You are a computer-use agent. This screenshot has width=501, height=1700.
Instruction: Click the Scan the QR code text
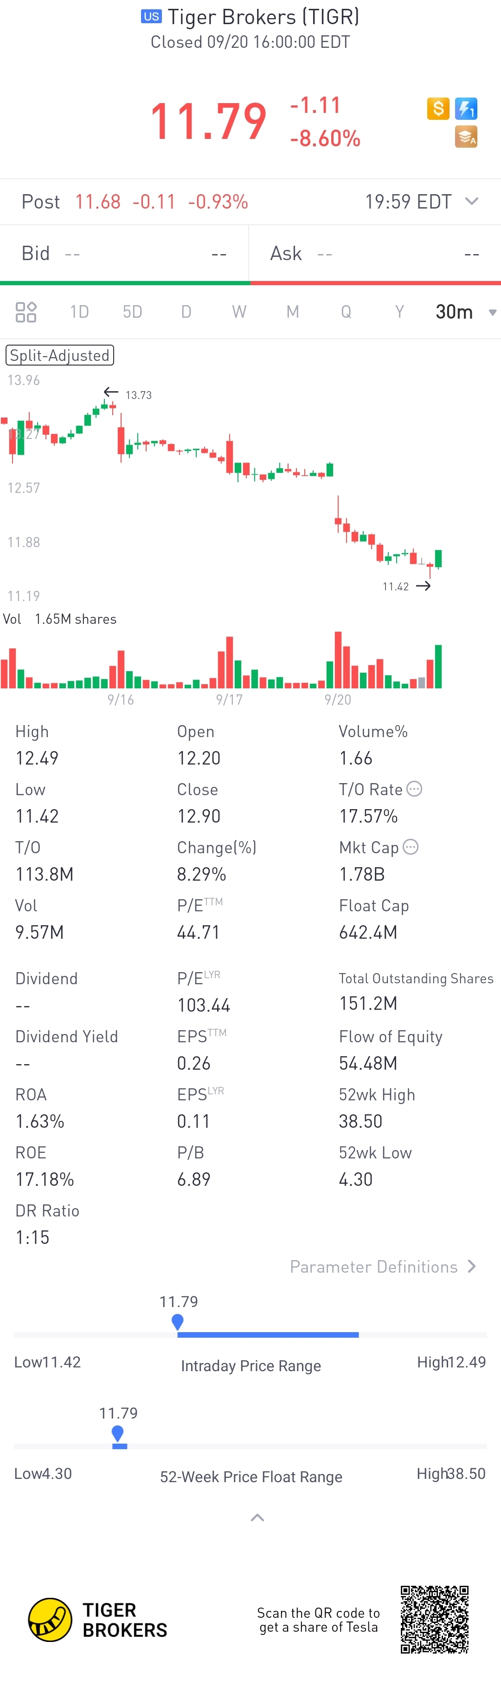pyautogui.click(x=318, y=1620)
